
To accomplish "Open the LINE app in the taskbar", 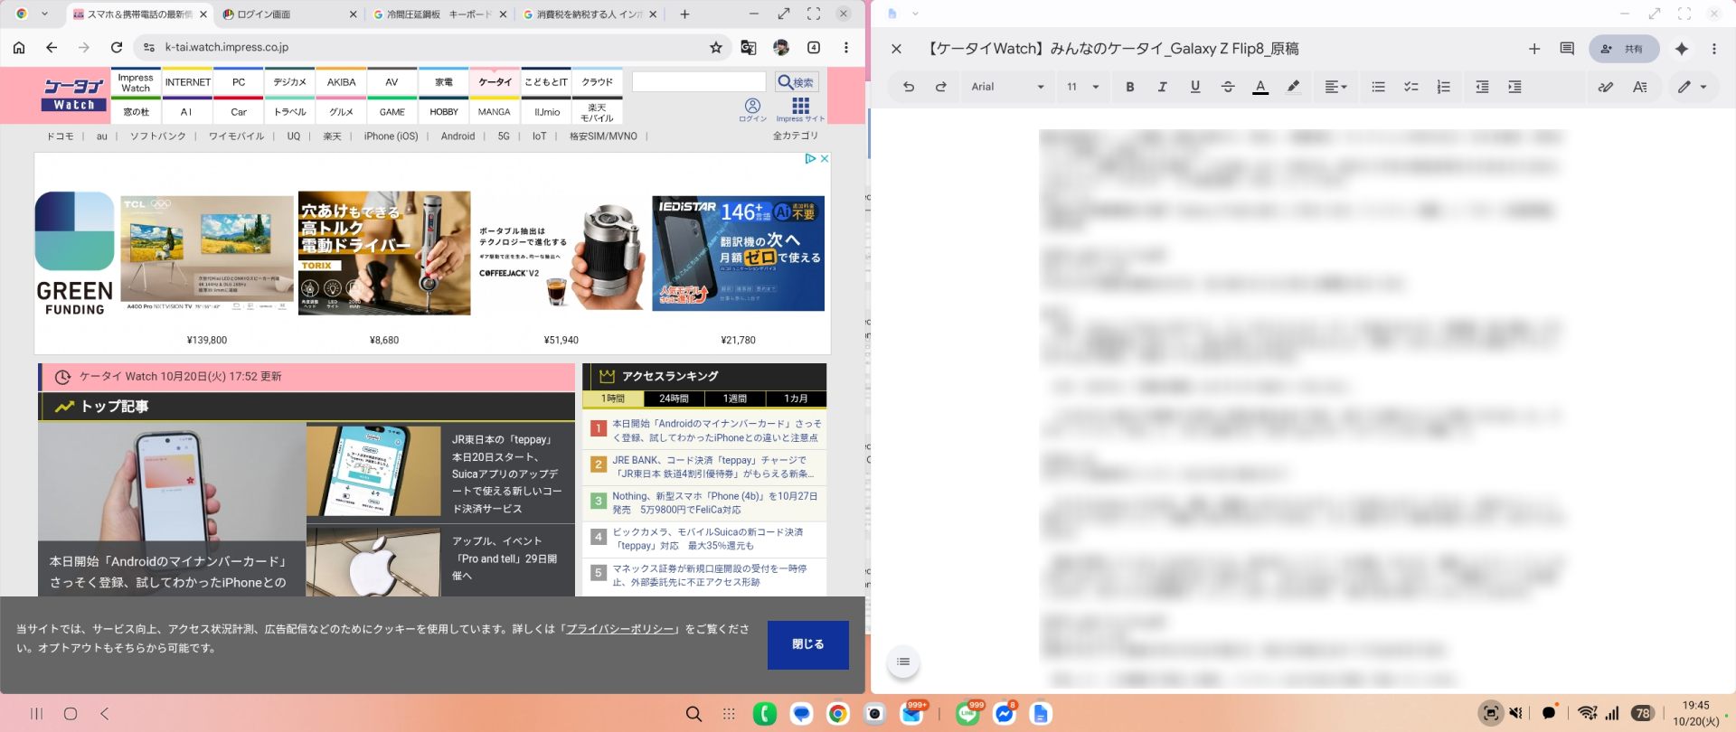I will 967,714.
